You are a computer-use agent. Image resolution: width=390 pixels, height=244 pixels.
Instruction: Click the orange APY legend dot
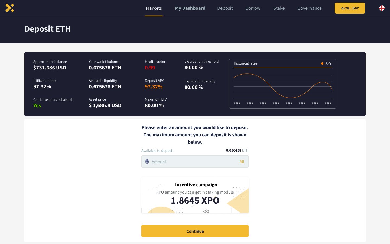pos(322,63)
